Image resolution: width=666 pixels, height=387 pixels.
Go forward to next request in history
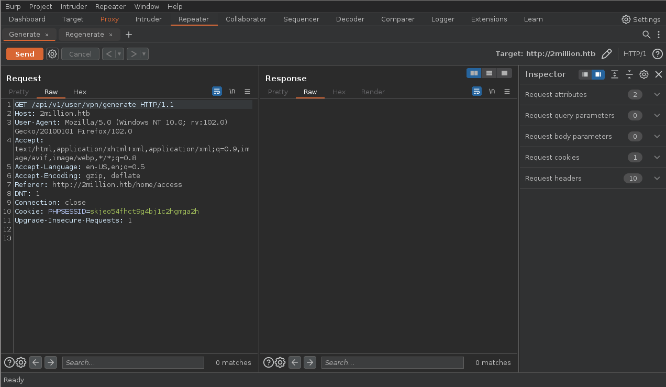pyautogui.click(x=134, y=54)
